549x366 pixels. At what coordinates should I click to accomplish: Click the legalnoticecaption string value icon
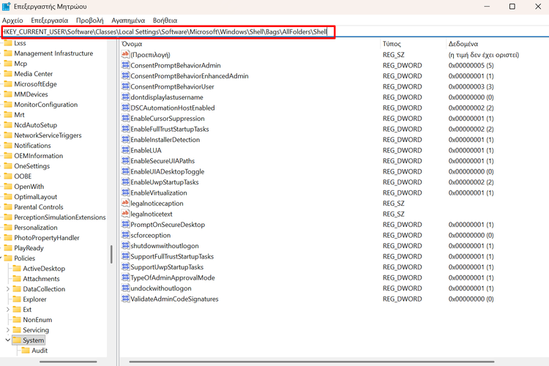click(x=125, y=203)
